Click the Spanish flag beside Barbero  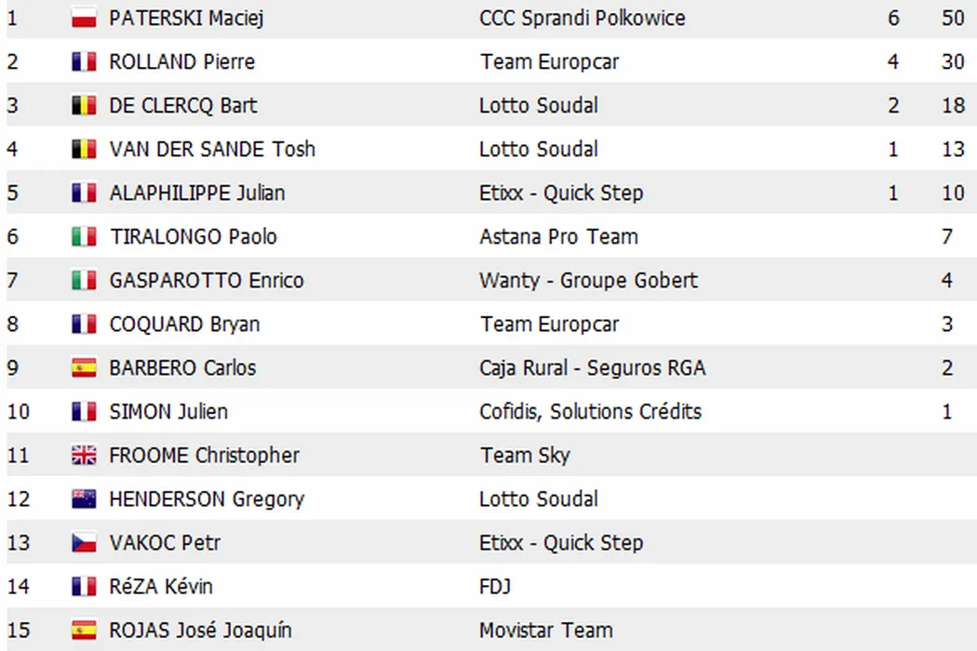point(84,368)
